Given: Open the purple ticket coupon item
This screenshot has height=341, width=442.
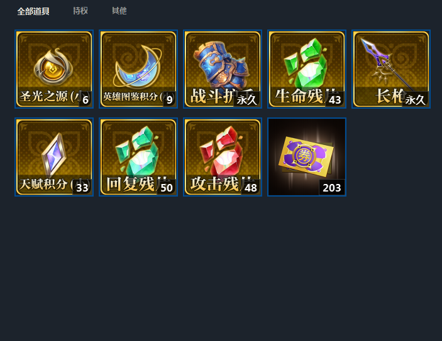Looking at the screenshot, I should pyautogui.click(x=307, y=157).
